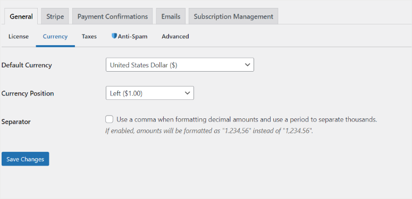This screenshot has height=199, width=412.
Task: Switch to the General tab
Action: [21, 16]
